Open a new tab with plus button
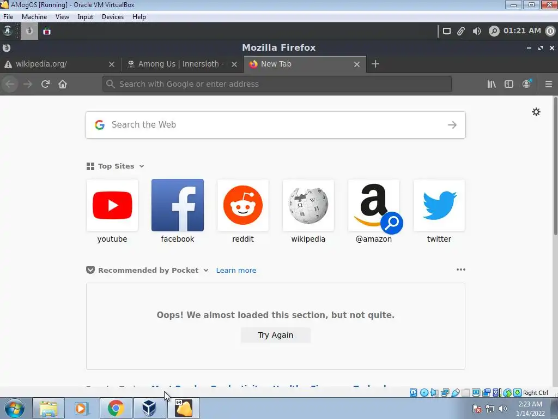Screen dimensions: 558x419 pyautogui.click(x=375, y=64)
